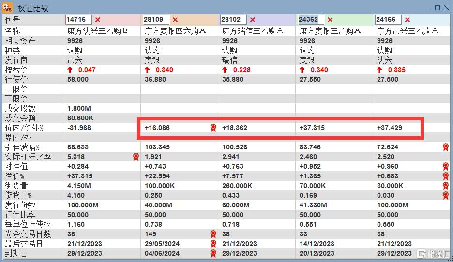Click premium value +22.594

tap(157, 176)
